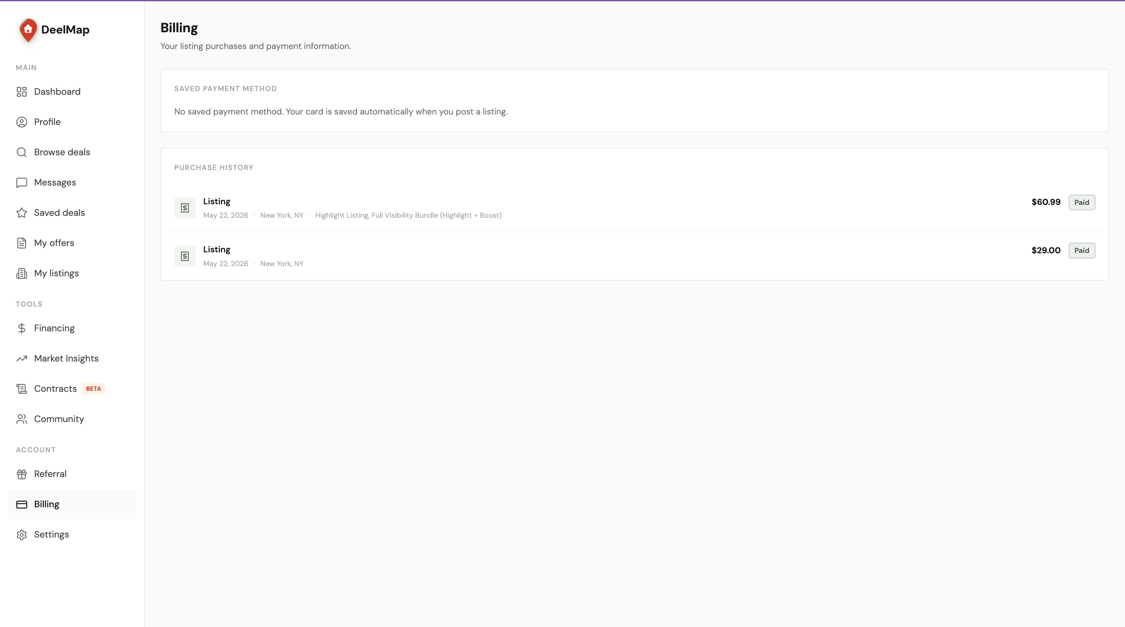
Task: Open the Dashboard grid icon
Action: tap(21, 92)
